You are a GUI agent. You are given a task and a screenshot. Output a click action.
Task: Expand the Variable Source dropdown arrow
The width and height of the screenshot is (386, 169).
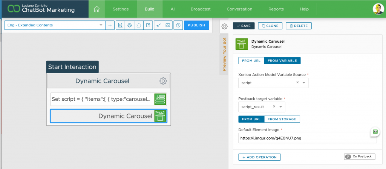pos(304,83)
